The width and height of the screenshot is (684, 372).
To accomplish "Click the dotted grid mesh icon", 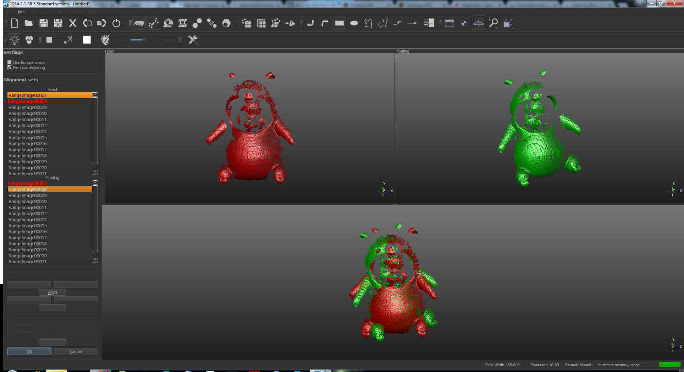I will point(261,23).
